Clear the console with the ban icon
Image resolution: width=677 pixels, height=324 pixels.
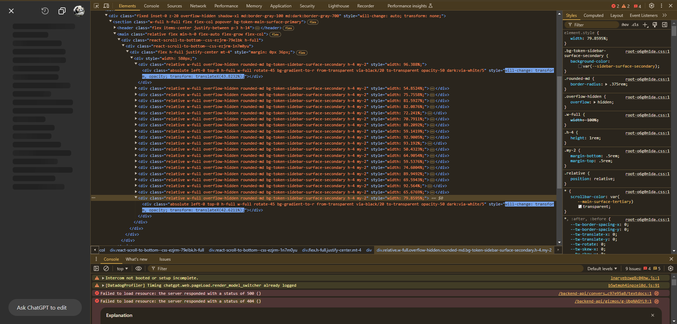(106, 268)
